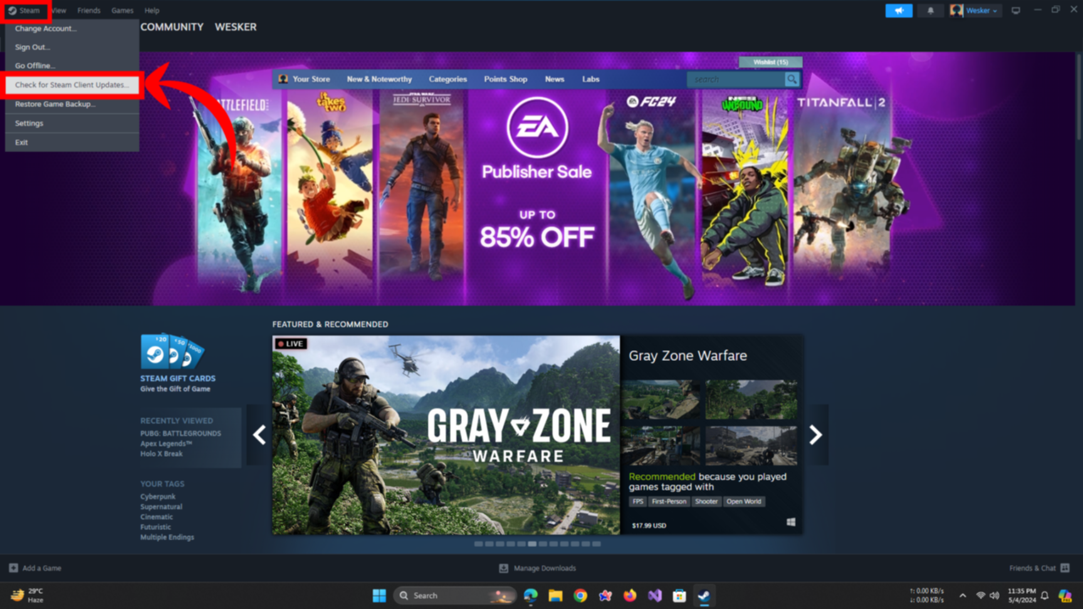Click into the store search field
The height and width of the screenshot is (609, 1083).
pyautogui.click(x=736, y=80)
